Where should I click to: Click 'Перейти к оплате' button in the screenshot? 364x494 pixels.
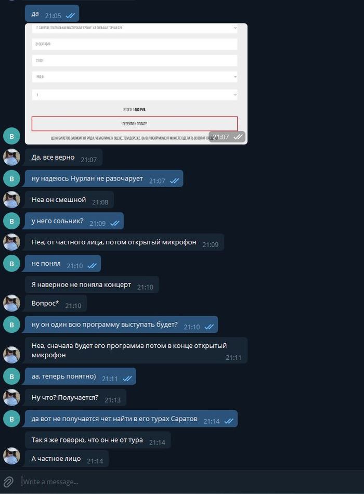click(135, 124)
